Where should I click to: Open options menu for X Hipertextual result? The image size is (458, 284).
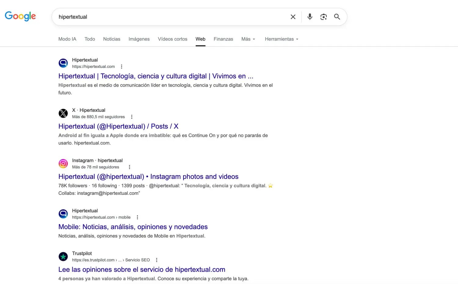132,117
